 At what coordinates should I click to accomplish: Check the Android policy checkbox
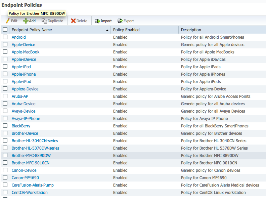click(5, 37)
